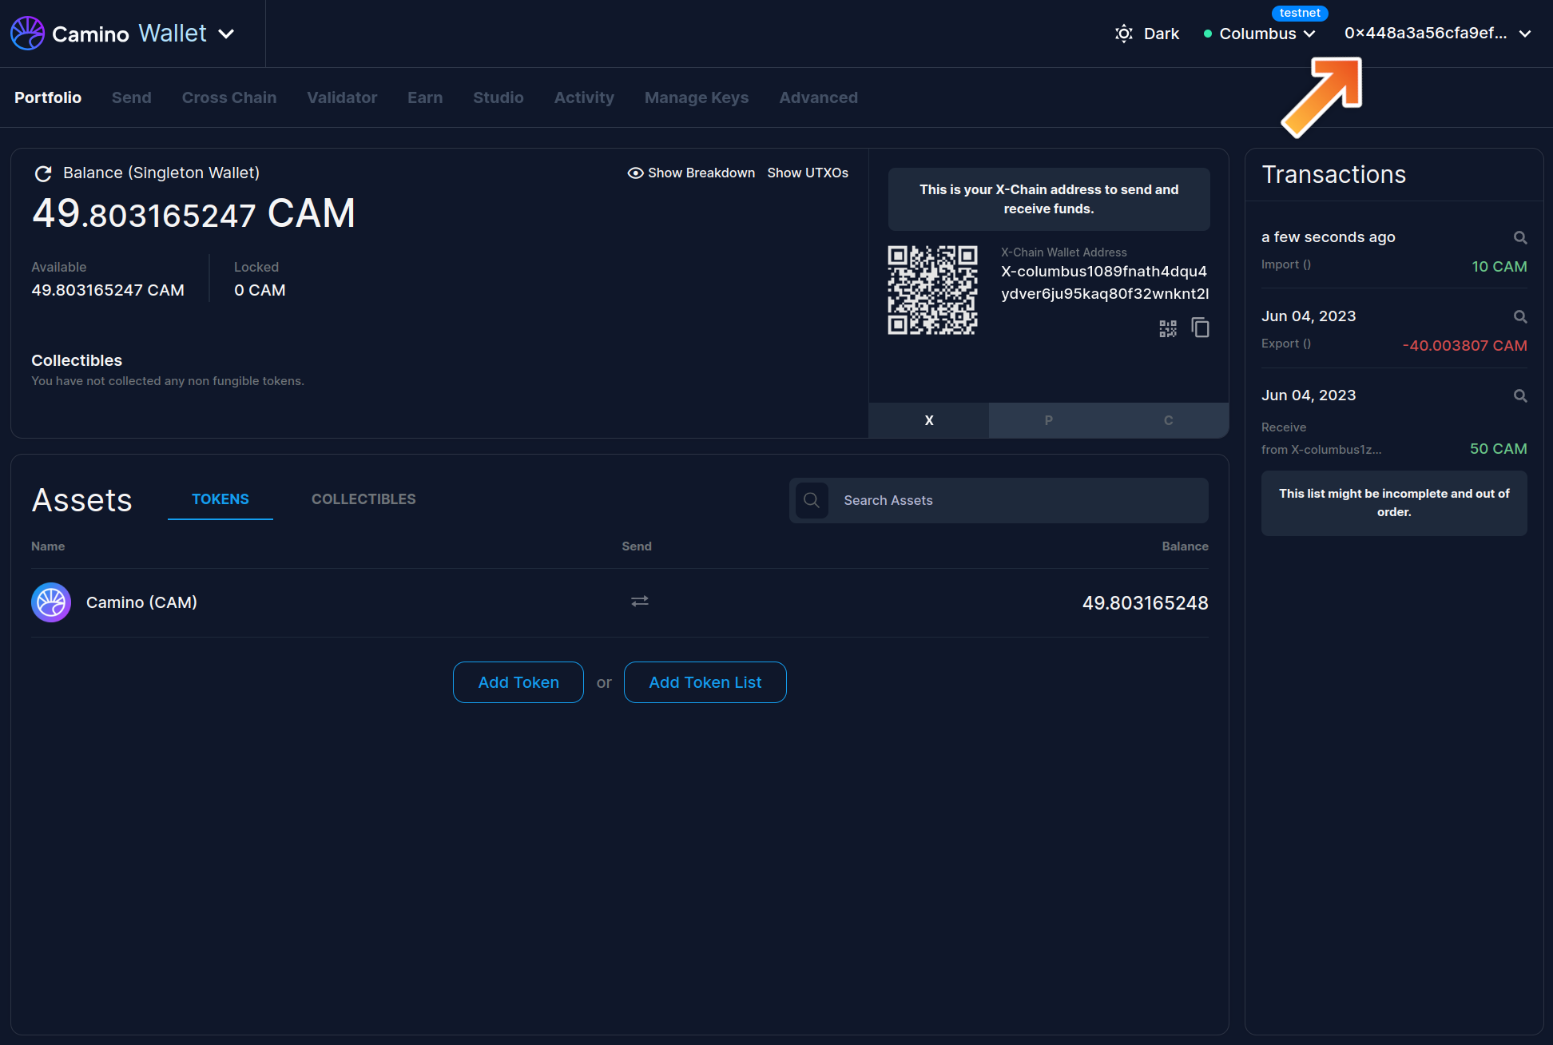The width and height of the screenshot is (1553, 1045).
Task: Click the Camino logo icon
Action: pos(27,34)
